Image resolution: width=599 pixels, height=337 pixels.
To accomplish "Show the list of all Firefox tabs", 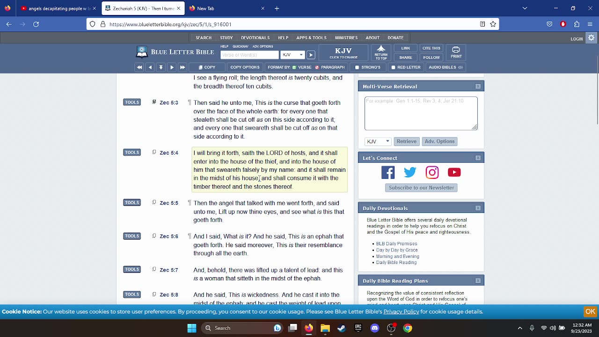I will coord(525,8).
